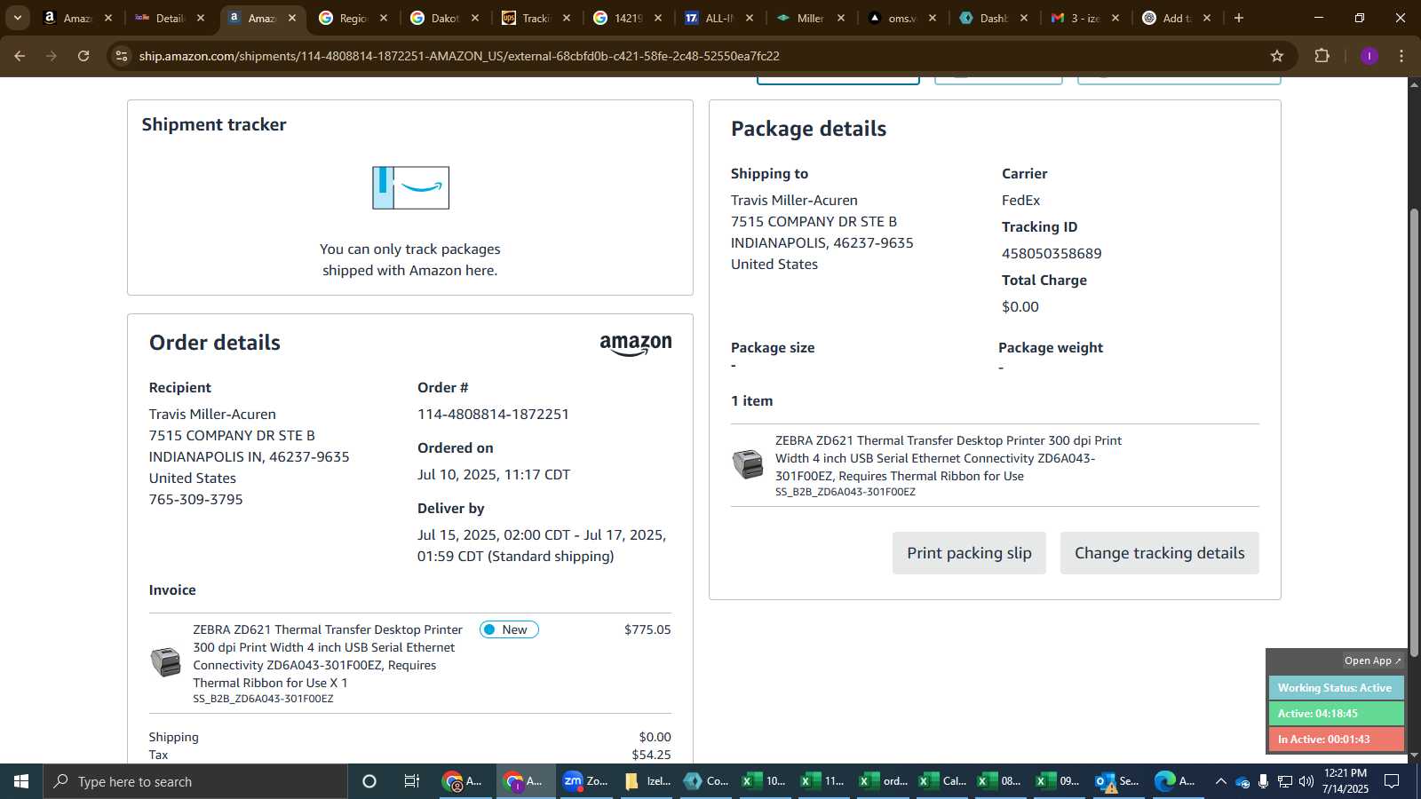Screen dimensions: 1421x799
Task: Open Cortana circle icon on taskbar
Action: tap(369, 781)
